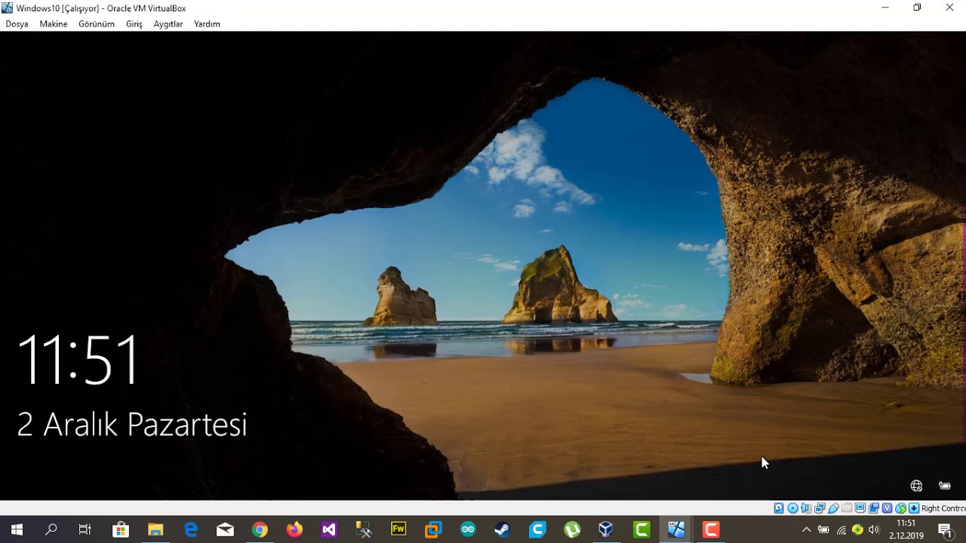Open the Mail app on taskbar

[225, 529]
